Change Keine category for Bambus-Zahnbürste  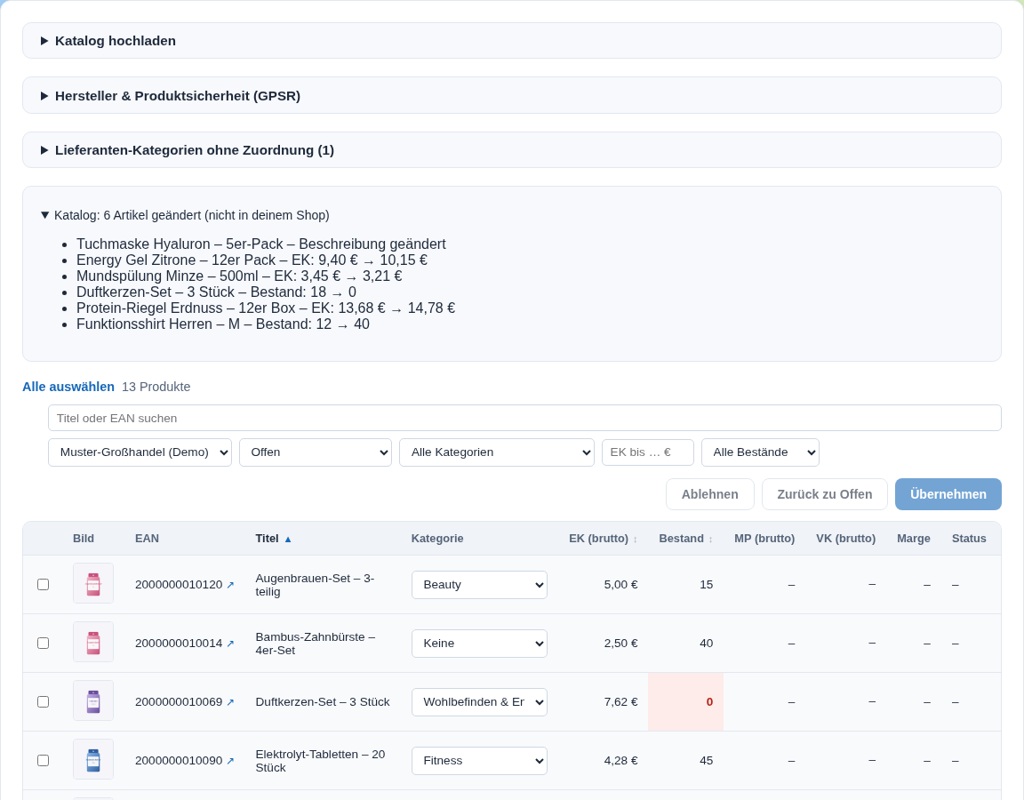coord(479,644)
